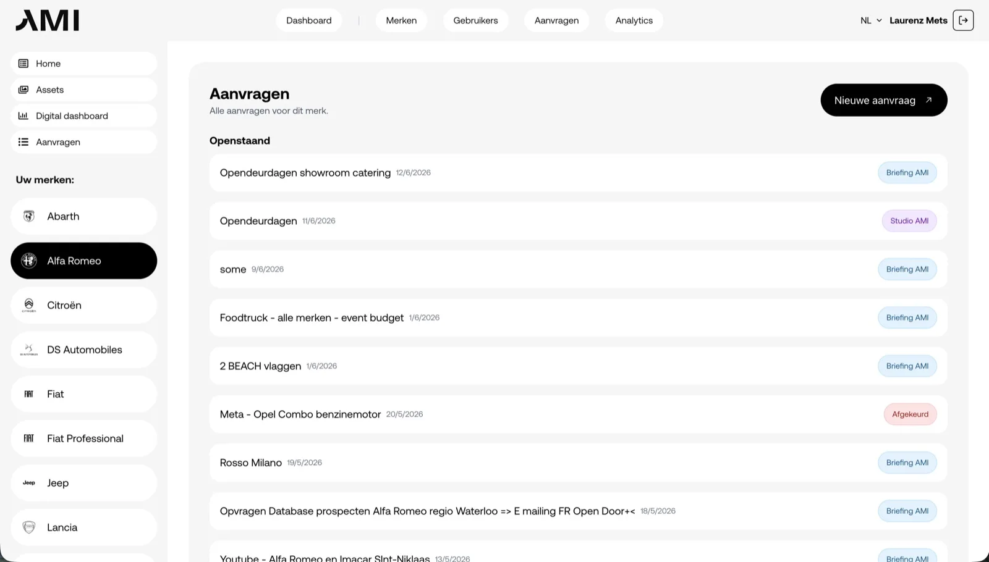Screen dimensions: 989x562
Task: Select Home in the sidebar
Action: point(83,64)
